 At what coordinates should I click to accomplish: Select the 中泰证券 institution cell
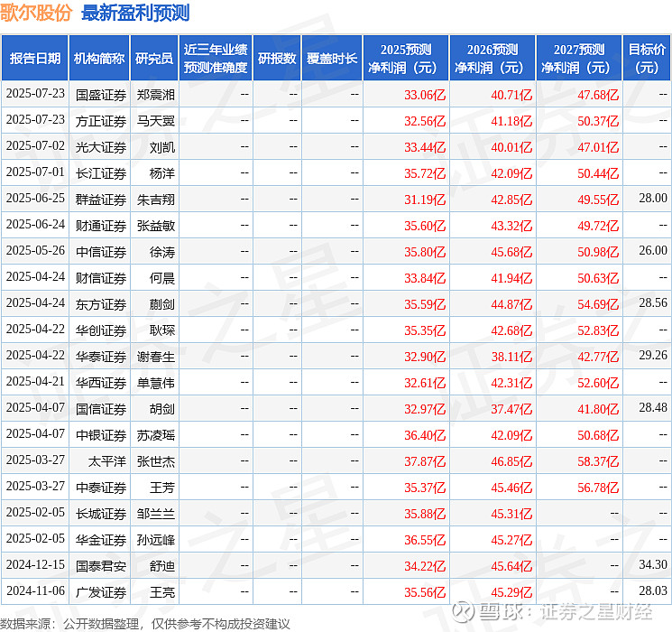101,488
